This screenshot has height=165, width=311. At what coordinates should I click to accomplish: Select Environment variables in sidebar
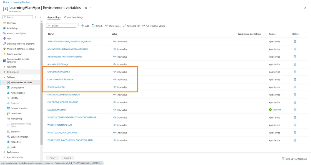point(21,82)
